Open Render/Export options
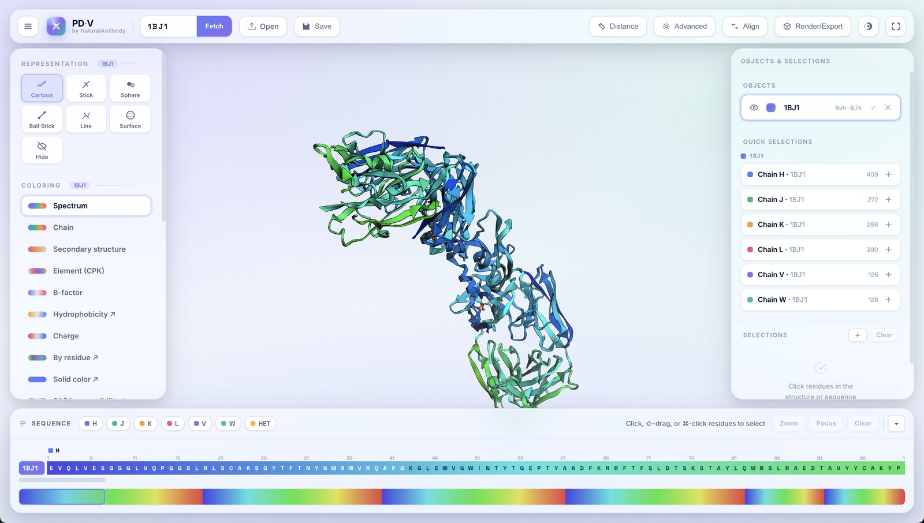The height and width of the screenshot is (523, 924). [x=813, y=26]
